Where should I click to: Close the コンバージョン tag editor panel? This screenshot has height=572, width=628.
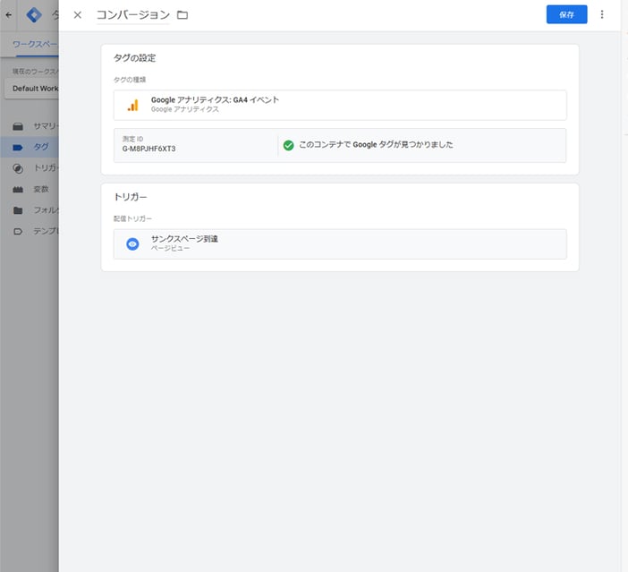tap(78, 15)
